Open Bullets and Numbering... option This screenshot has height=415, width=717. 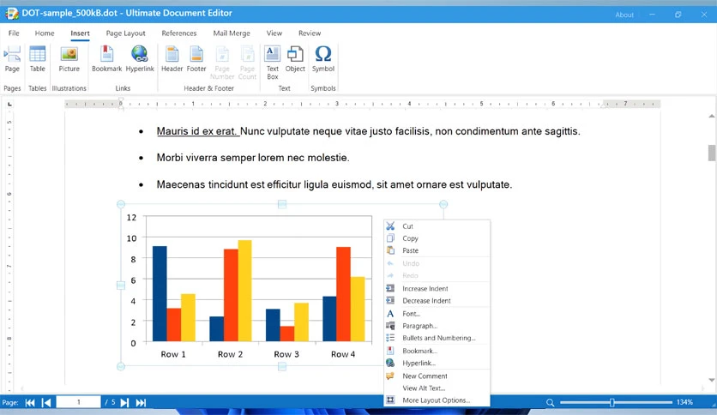pyautogui.click(x=437, y=338)
